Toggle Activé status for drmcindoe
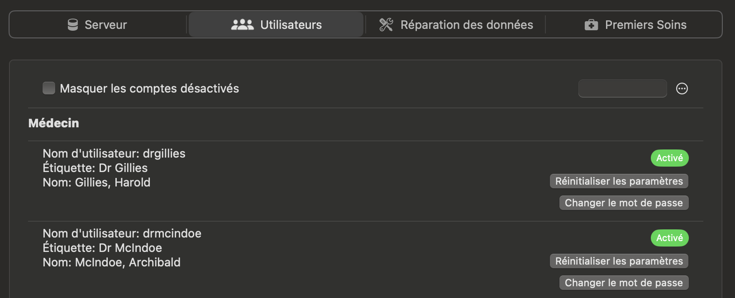Image resolution: width=735 pixels, height=298 pixels. coord(670,238)
